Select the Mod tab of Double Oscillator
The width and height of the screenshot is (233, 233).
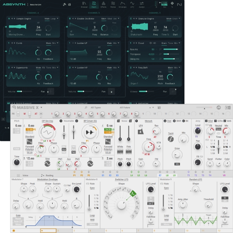tap(110, 19)
